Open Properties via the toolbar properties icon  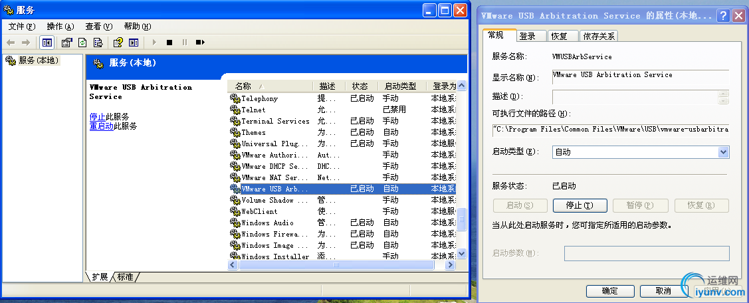click(66, 43)
